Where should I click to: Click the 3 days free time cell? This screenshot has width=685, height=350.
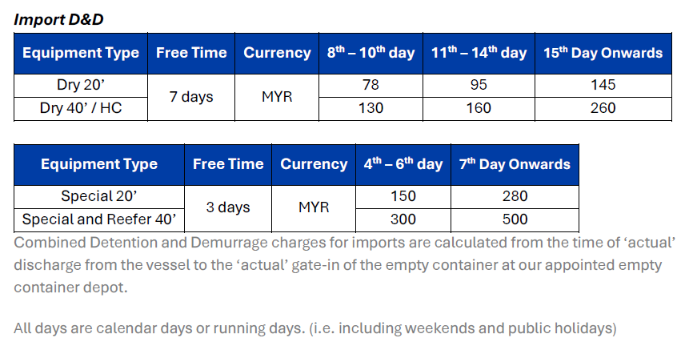coord(228,208)
